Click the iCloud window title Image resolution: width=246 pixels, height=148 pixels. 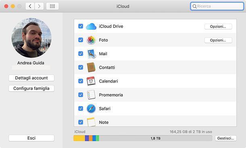[x=123, y=6]
